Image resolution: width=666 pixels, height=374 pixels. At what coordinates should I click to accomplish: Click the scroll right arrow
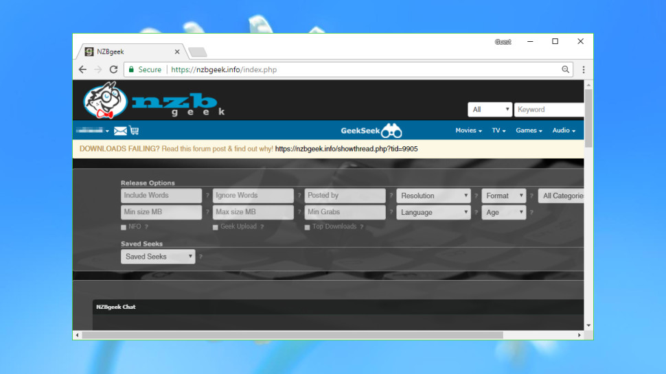pyautogui.click(x=579, y=335)
